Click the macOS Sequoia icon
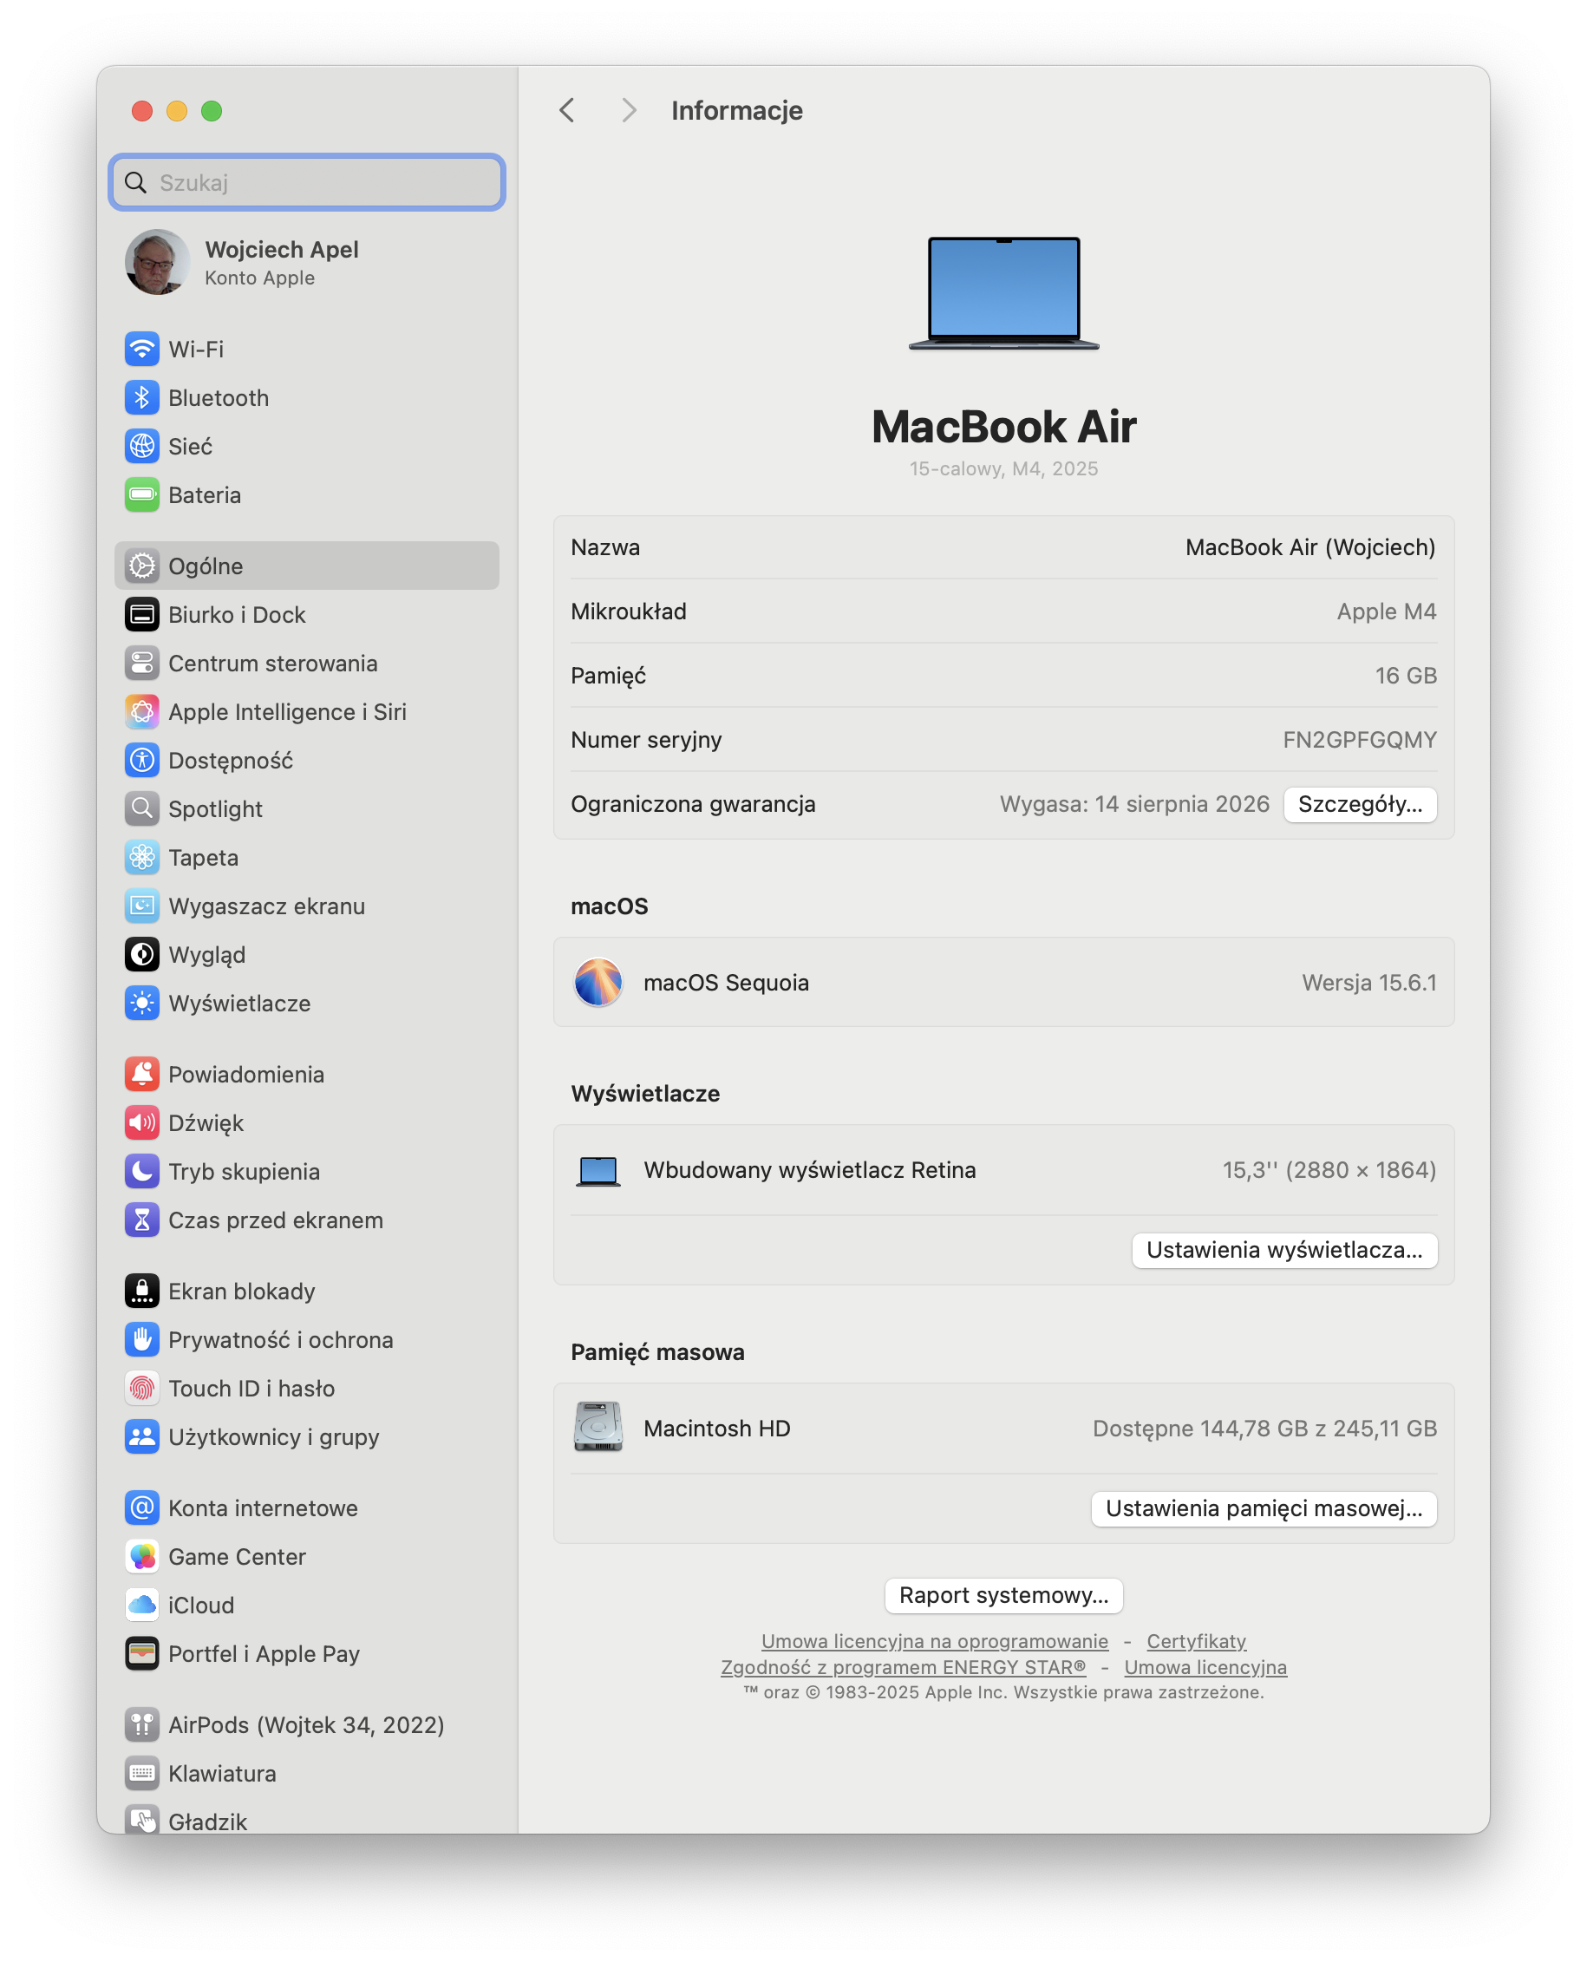Screen dimensions: 1587x1962 (x=598, y=982)
